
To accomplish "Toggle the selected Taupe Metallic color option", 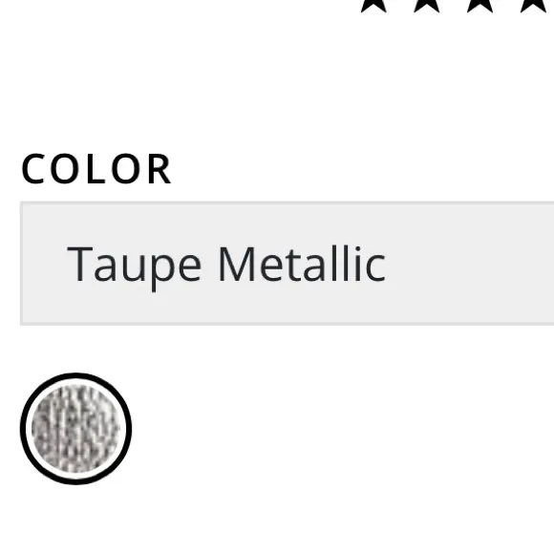I will click(x=76, y=429).
